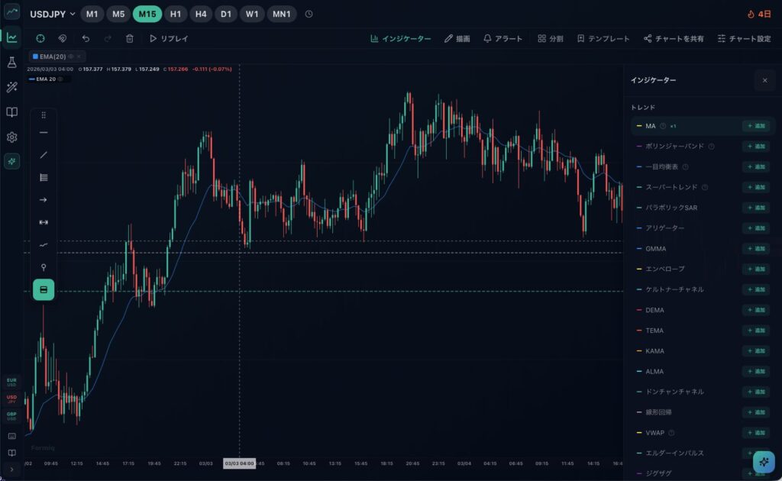Click the undo arrow icon
782x481 pixels.
(86, 38)
